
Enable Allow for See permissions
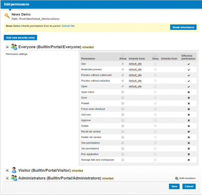pyautogui.click(x=123, y=143)
